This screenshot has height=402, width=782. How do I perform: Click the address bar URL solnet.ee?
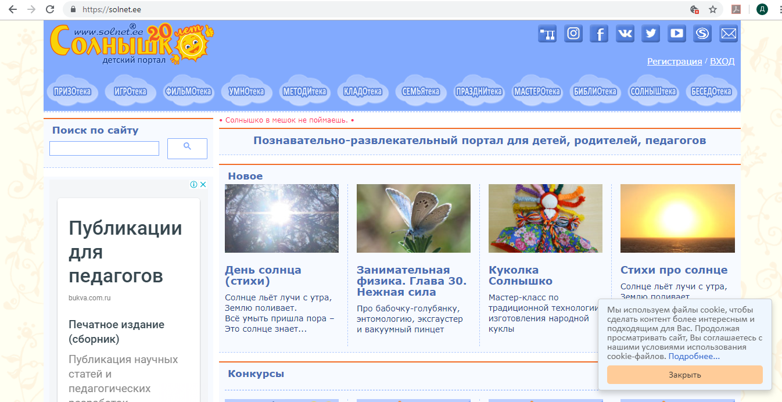(x=112, y=9)
